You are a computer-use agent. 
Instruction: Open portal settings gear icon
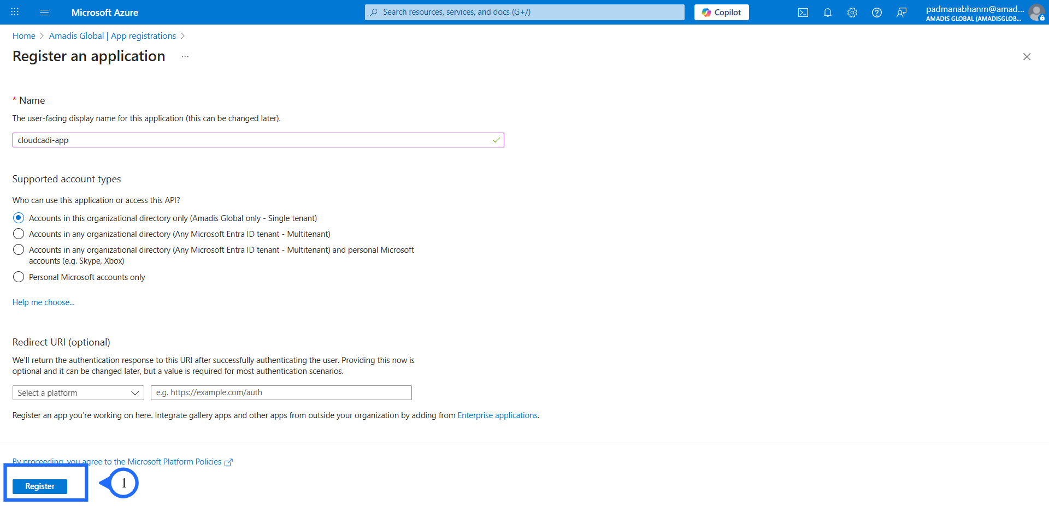[x=852, y=13]
